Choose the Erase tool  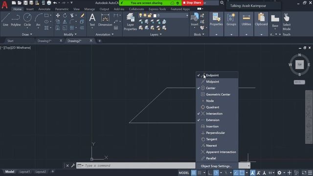pyautogui.click(x=82, y=15)
